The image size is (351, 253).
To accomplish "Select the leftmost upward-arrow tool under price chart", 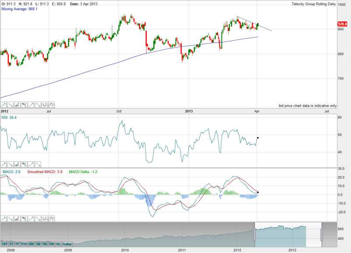I will 4,105.
